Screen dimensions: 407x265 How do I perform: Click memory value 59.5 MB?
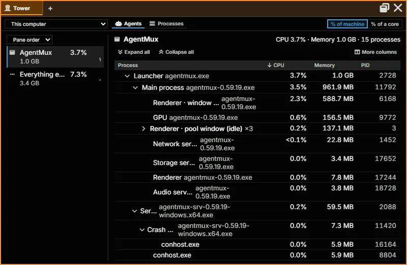point(340,207)
